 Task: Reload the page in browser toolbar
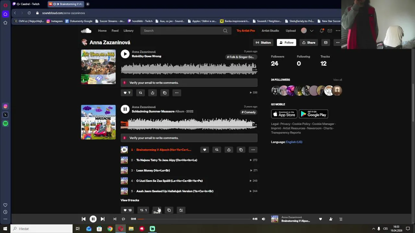(x=29, y=13)
